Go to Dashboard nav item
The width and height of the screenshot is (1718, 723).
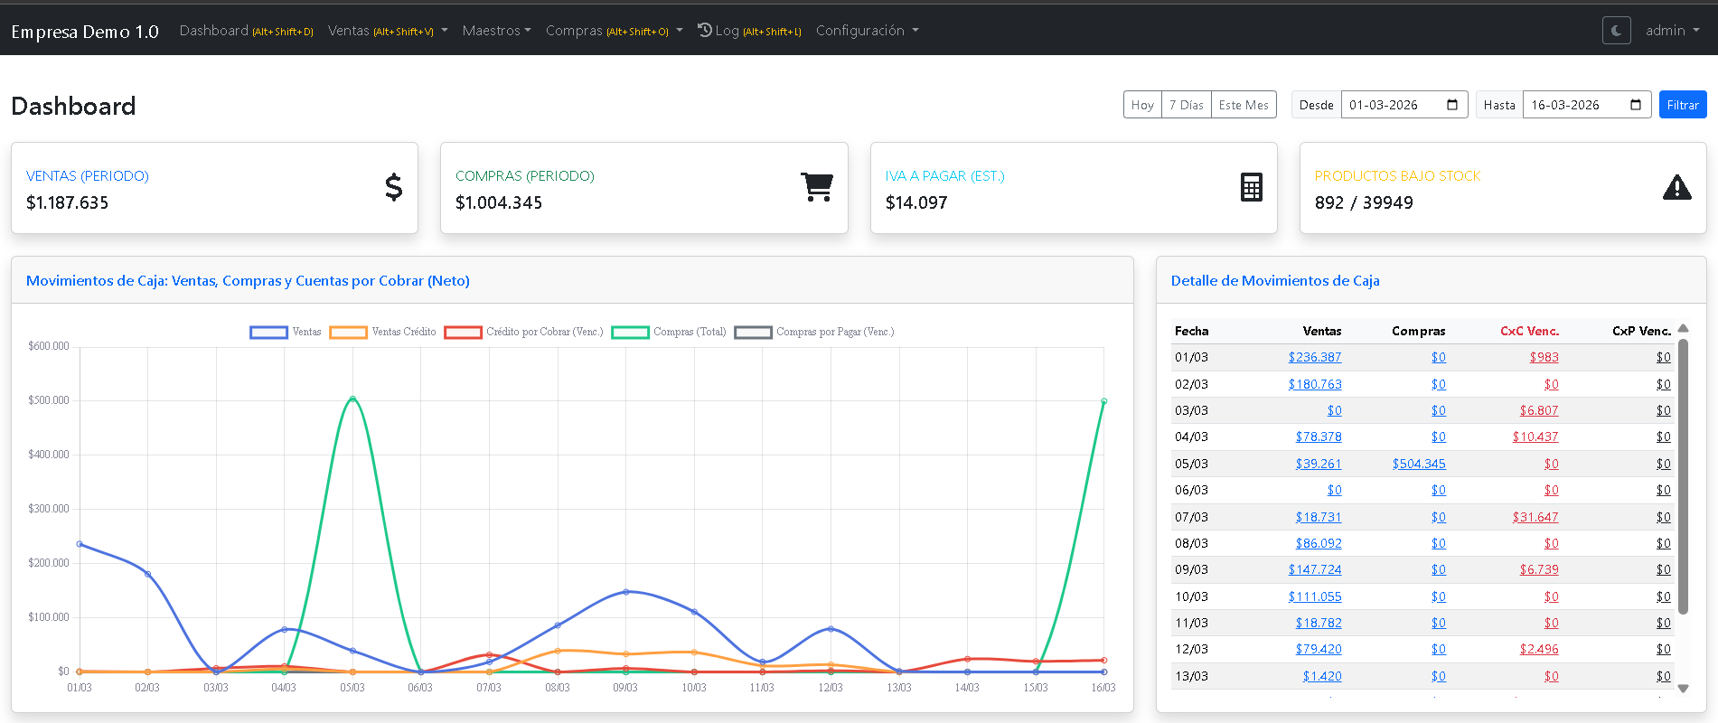pos(246,31)
